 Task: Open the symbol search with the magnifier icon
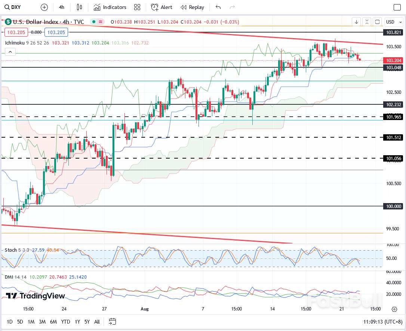pos(7,7)
